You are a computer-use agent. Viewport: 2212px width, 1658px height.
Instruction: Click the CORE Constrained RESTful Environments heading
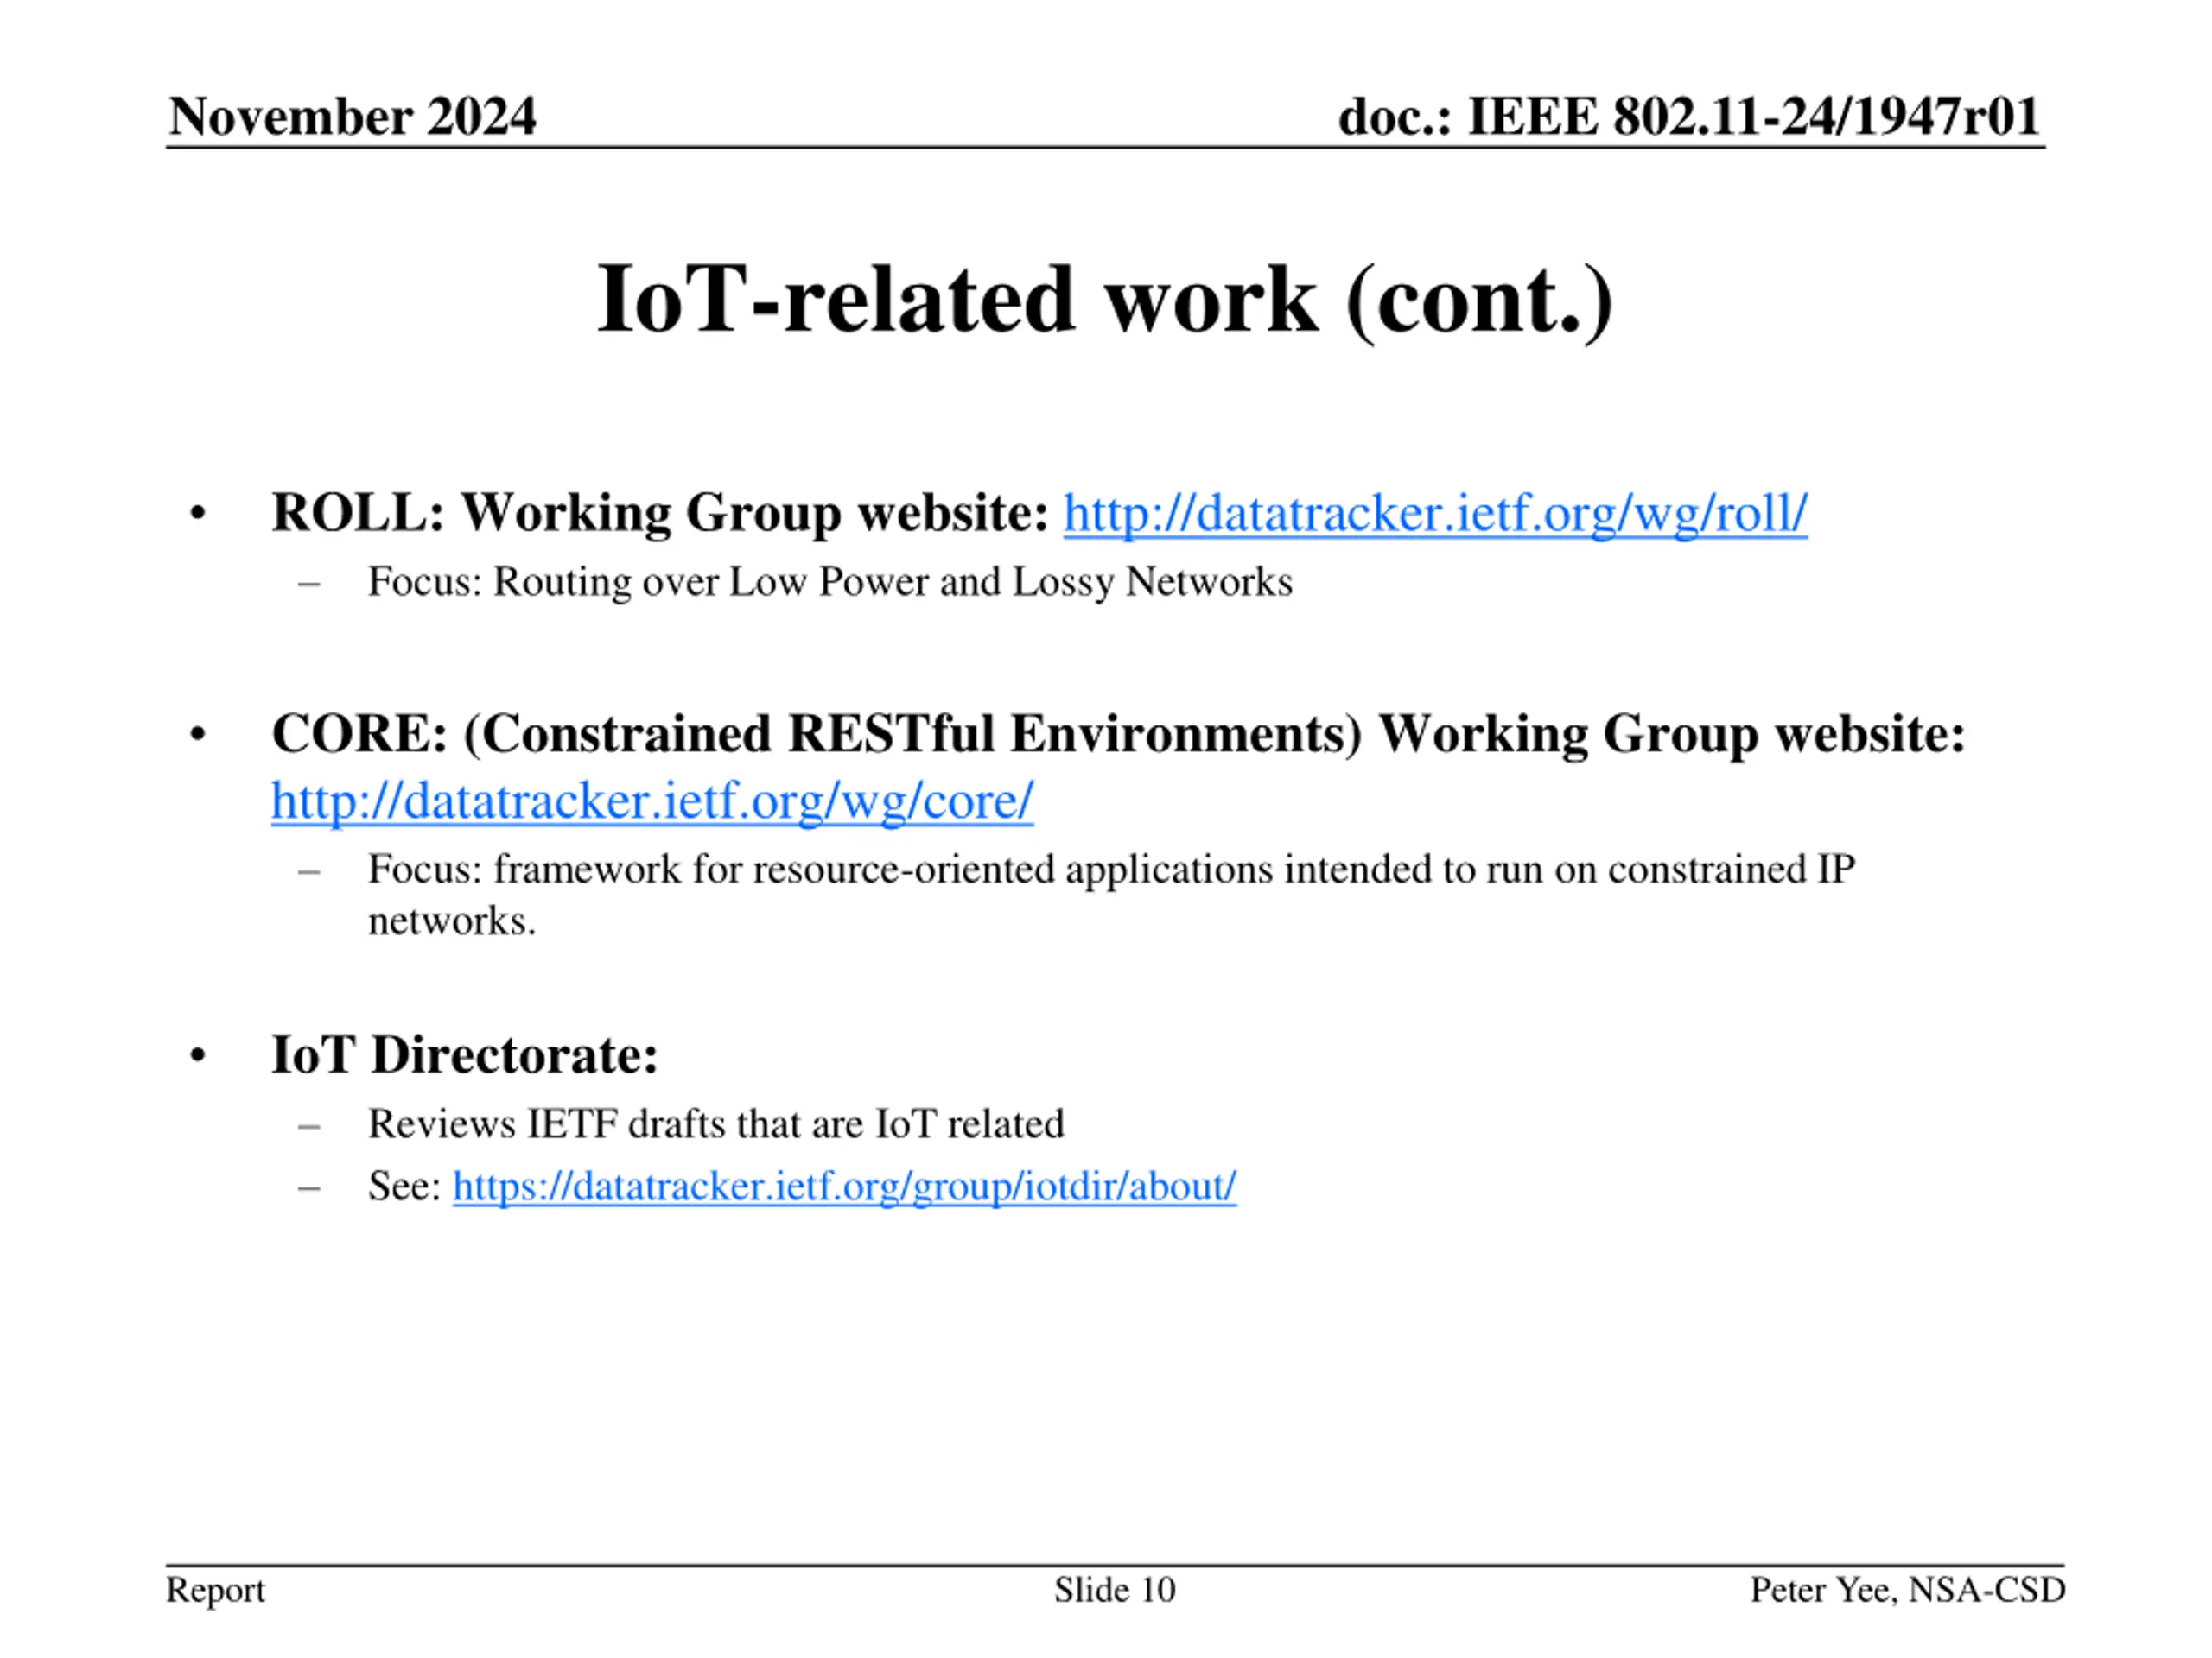[1117, 733]
